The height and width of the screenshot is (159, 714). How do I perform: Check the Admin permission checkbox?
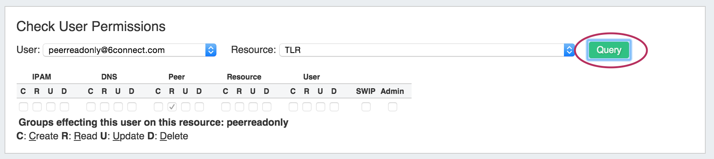point(393,107)
